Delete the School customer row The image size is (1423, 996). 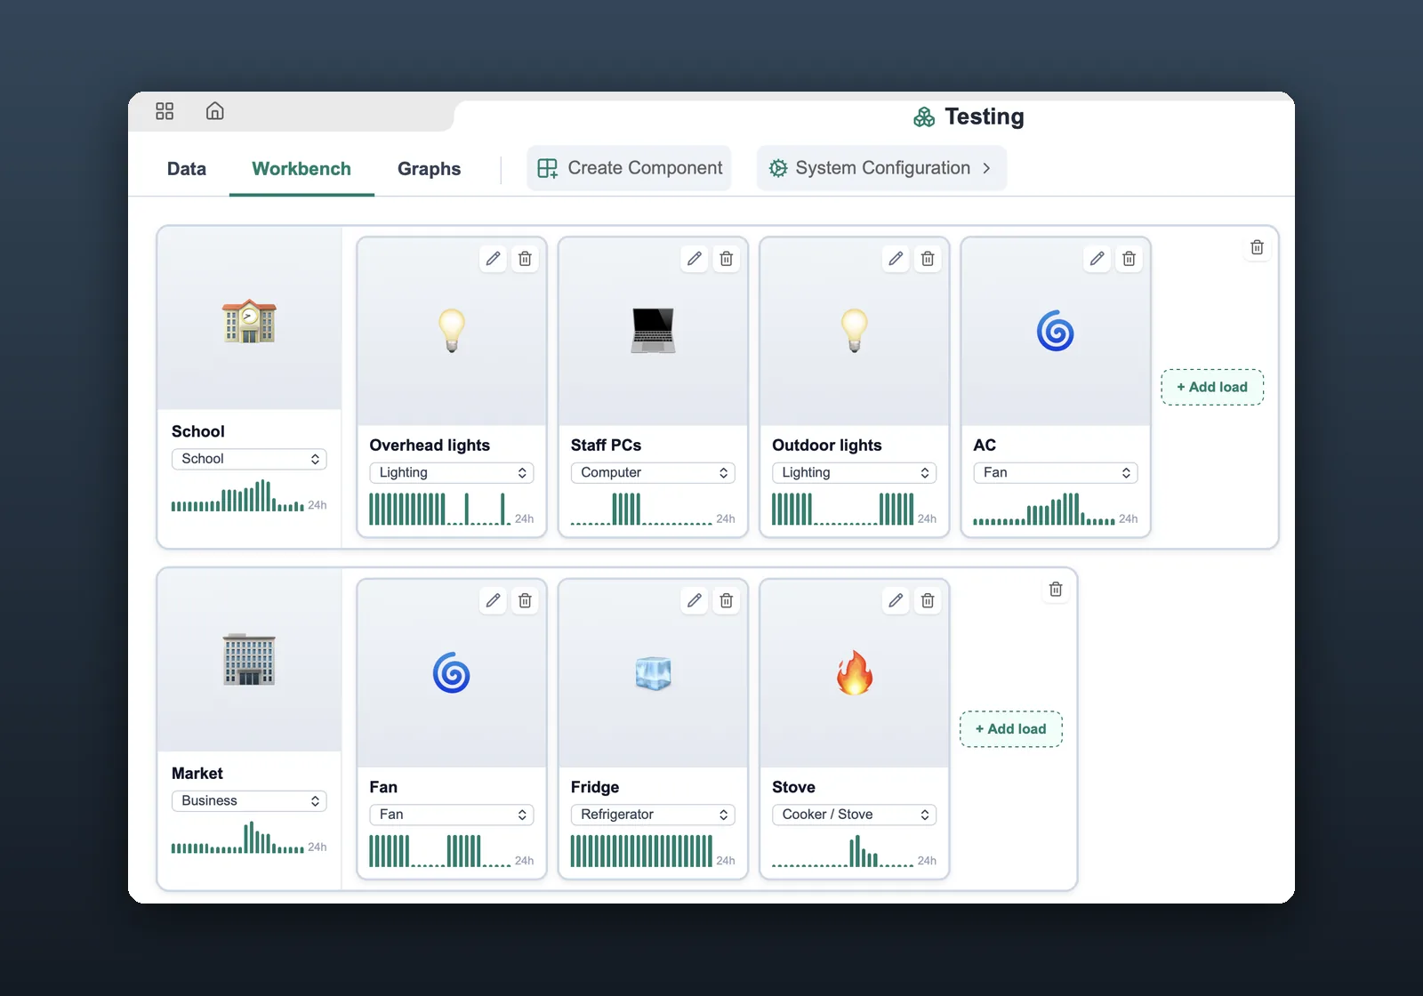tap(1257, 247)
